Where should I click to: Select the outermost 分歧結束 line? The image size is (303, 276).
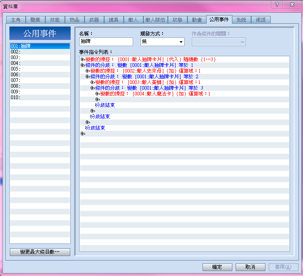pyautogui.click(x=185, y=128)
